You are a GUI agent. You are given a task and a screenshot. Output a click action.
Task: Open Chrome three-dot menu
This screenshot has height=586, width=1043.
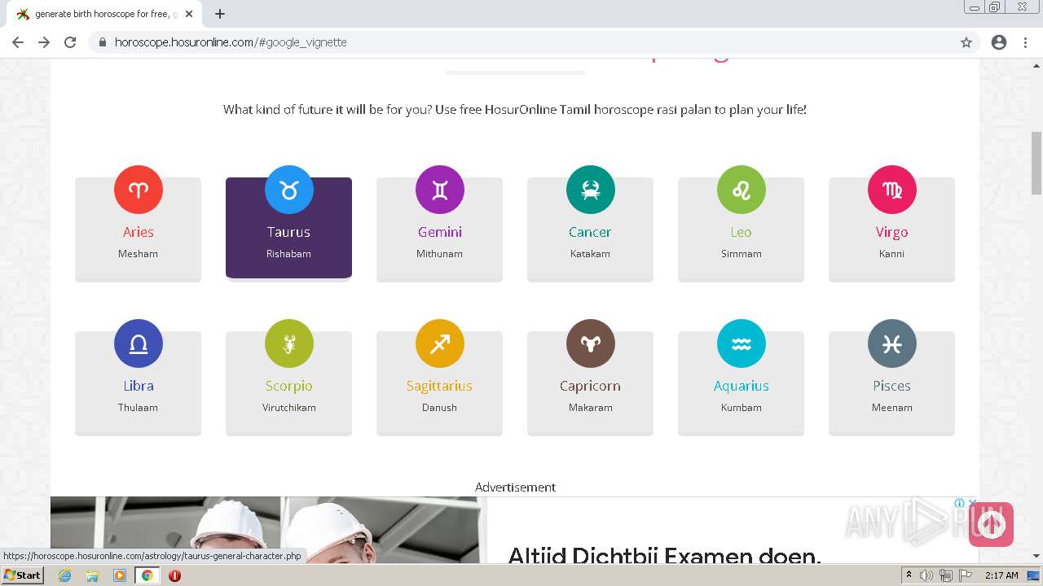[x=1025, y=42]
